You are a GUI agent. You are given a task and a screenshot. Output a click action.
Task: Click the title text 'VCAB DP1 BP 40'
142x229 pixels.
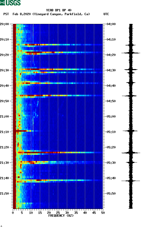(59, 10)
